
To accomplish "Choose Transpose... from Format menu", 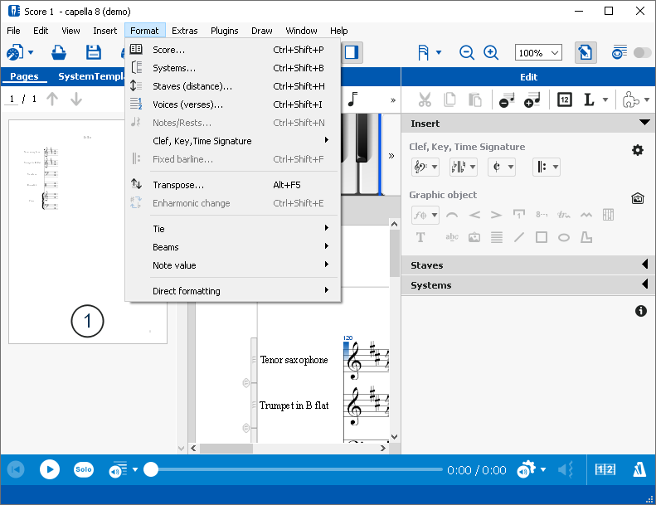I will tap(232, 185).
